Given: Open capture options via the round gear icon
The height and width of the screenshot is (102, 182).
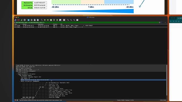Looking at the screenshot, I should pyautogui.click(x=25, y=20).
